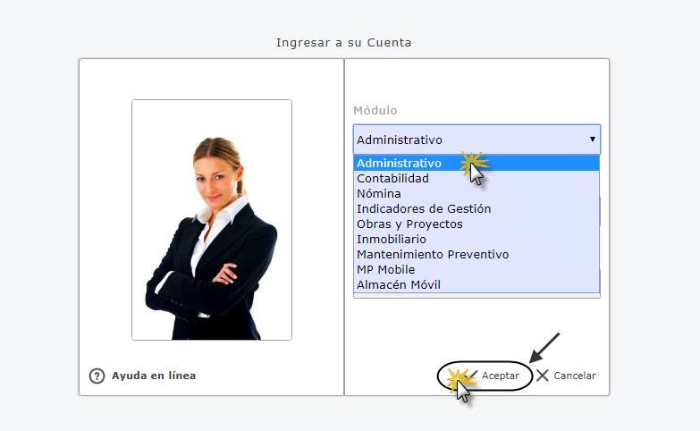Select Indicadores de Gestión option
This screenshot has width=700, height=431.
477,208
